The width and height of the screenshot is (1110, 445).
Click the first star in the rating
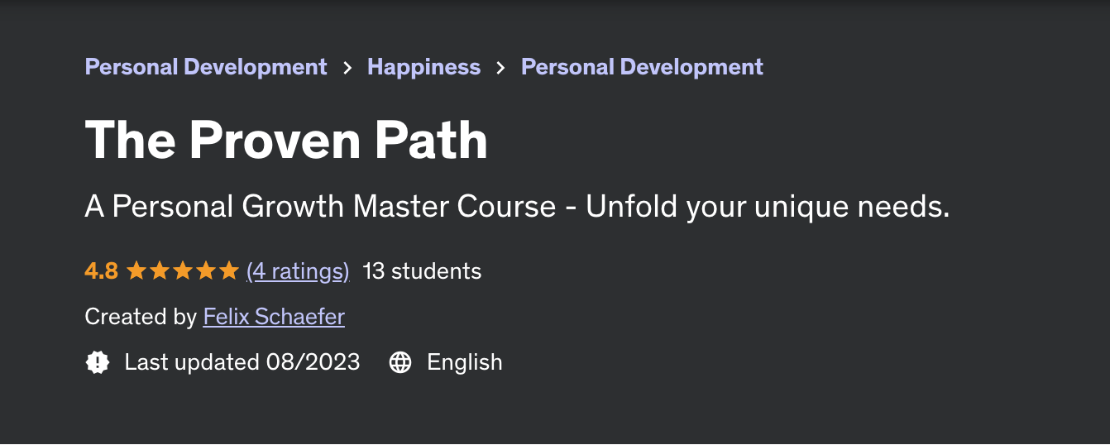136,270
